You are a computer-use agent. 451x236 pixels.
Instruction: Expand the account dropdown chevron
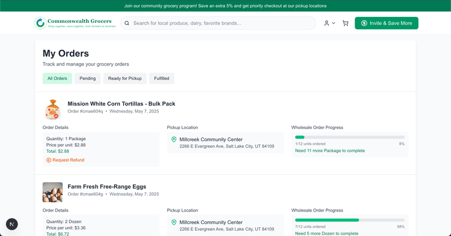click(x=334, y=23)
